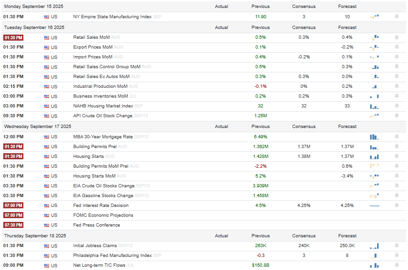Open API Crude Oil Stock Change details
This screenshot has width=408, height=270.
(x=103, y=116)
